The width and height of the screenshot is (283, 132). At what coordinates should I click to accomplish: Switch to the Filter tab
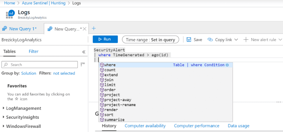[x=33, y=51]
